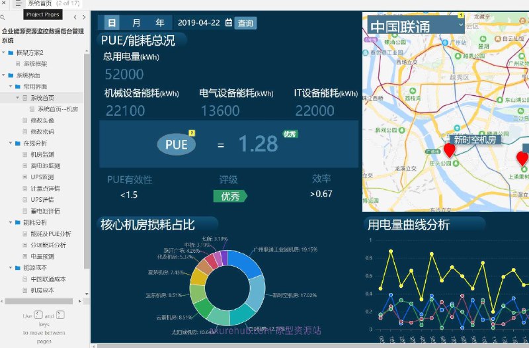Click the 能源成本 folder icon

[18, 268]
